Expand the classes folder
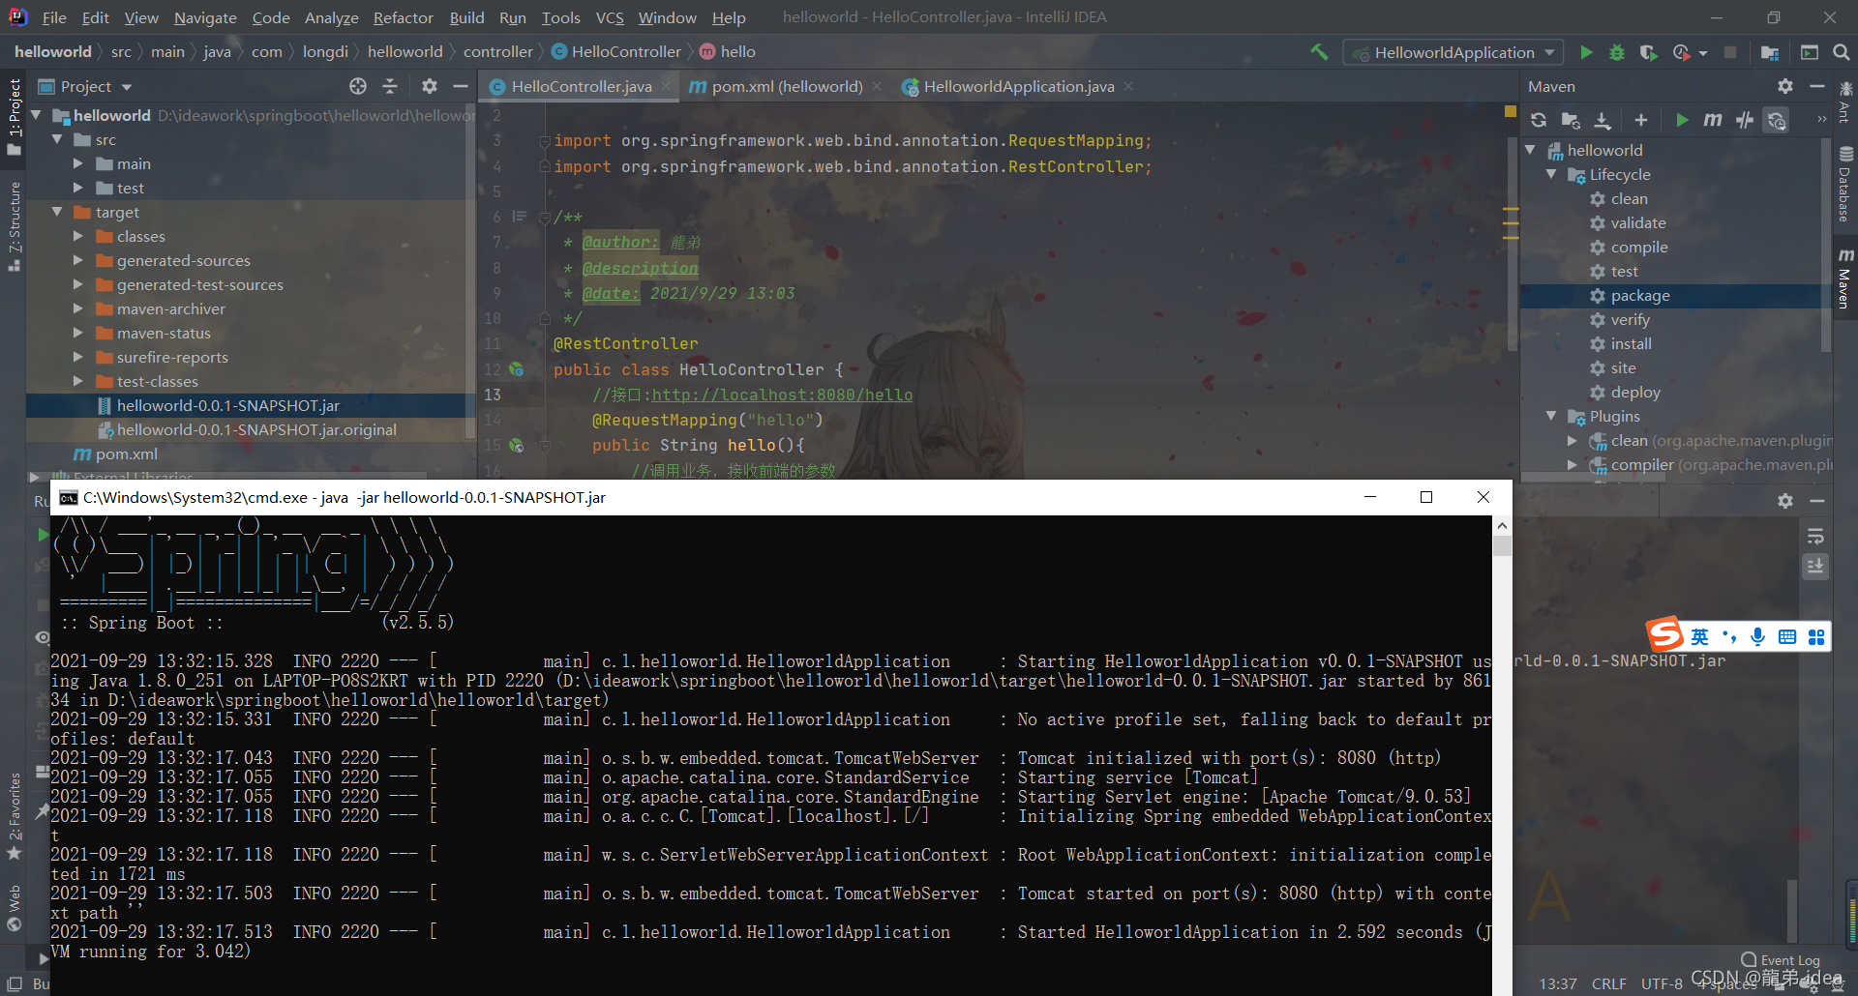This screenshot has width=1858, height=996. [x=78, y=236]
